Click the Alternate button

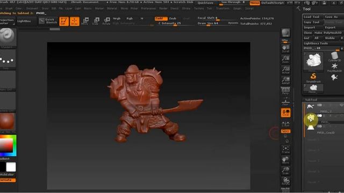8,180
